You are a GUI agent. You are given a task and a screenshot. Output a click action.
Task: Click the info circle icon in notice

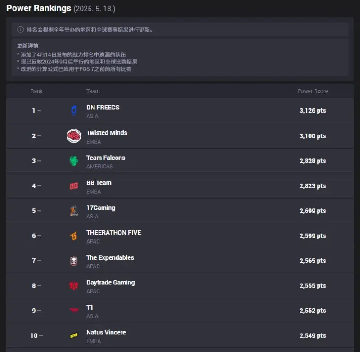pyautogui.click(x=20, y=30)
